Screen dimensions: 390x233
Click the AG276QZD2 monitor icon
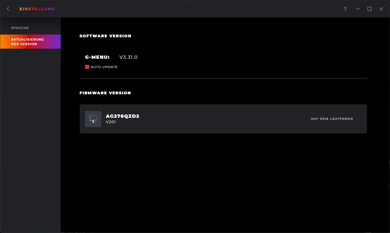[x=93, y=119]
